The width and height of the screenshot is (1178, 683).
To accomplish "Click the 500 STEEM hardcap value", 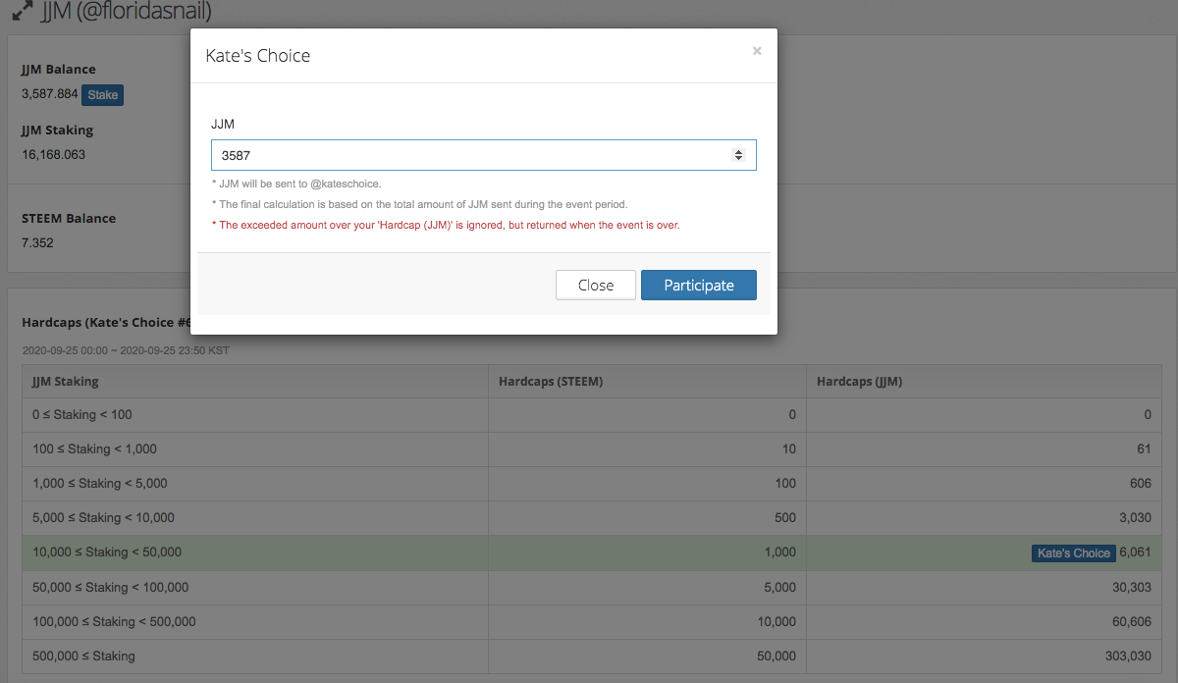I will [x=784, y=518].
